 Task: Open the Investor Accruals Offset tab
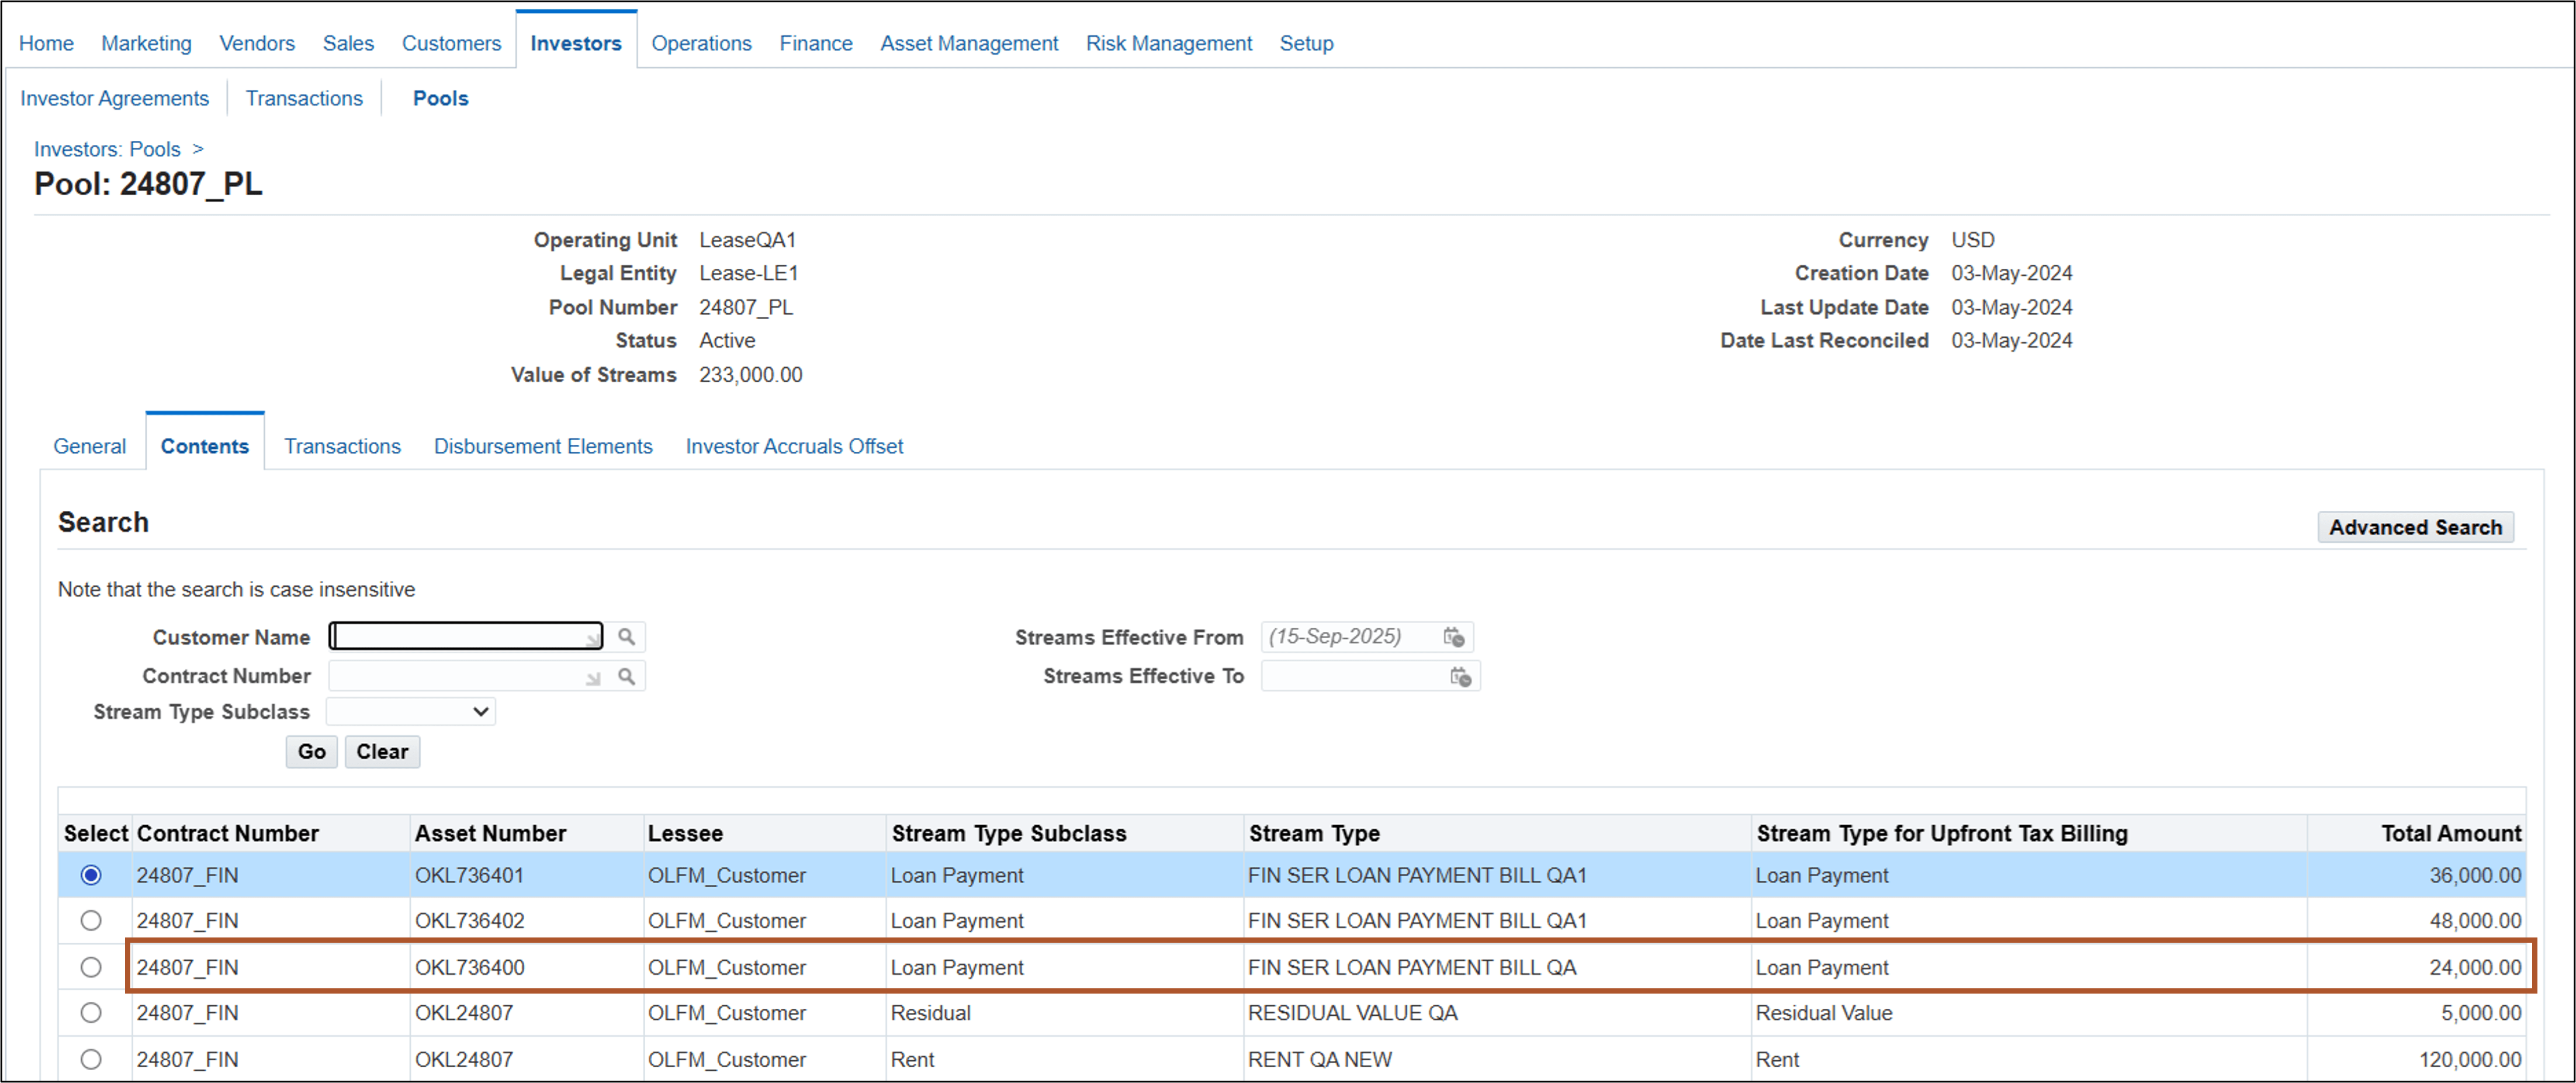click(794, 446)
